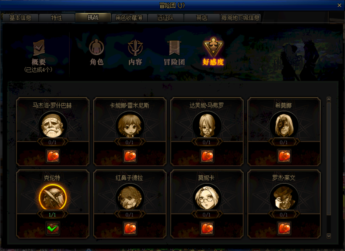The image size is (345, 251).
Task: Switch to the 商店 tab
Action: click(202, 18)
